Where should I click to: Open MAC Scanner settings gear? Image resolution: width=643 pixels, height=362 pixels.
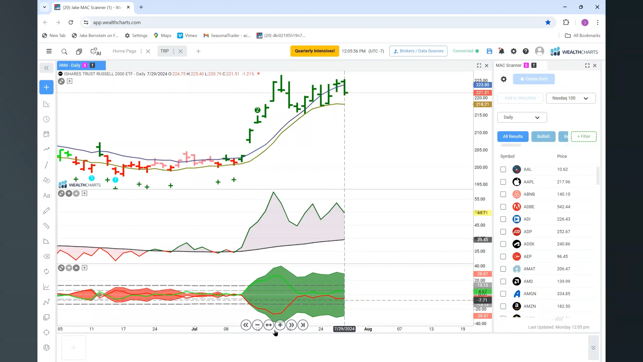coord(504,79)
